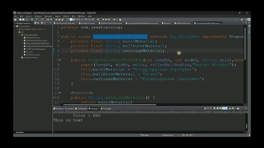Switch to PenInterface.java editor tab

87,23
